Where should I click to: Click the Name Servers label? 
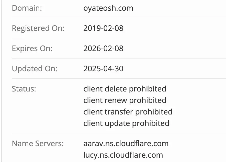[38, 143]
